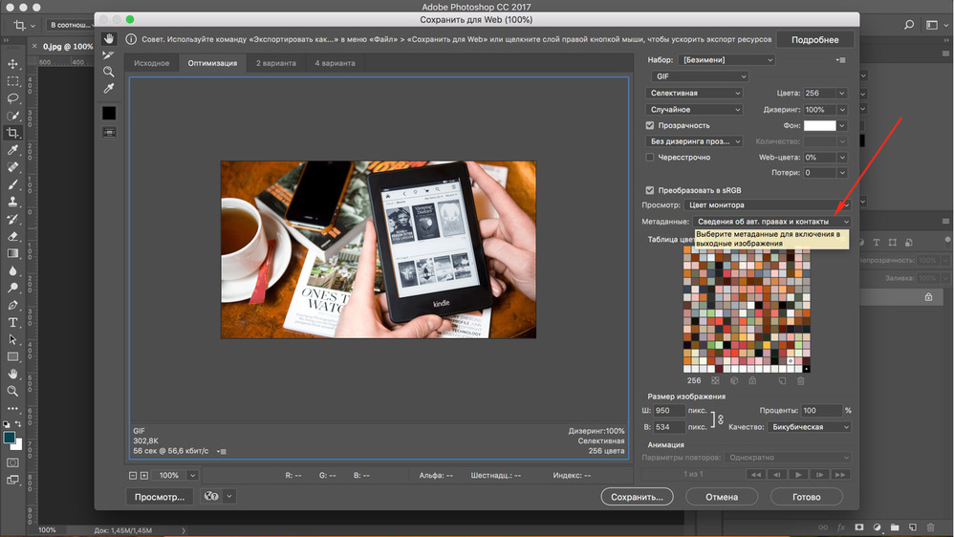Viewport: 954px width, 537px height.
Task: Select the Crop tool in main toolbar
Action: [x=12, y=133]
